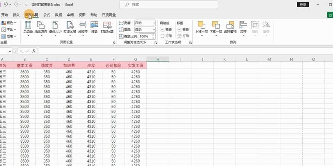Click the 字体 theme fonts icon

coord(4,29)
